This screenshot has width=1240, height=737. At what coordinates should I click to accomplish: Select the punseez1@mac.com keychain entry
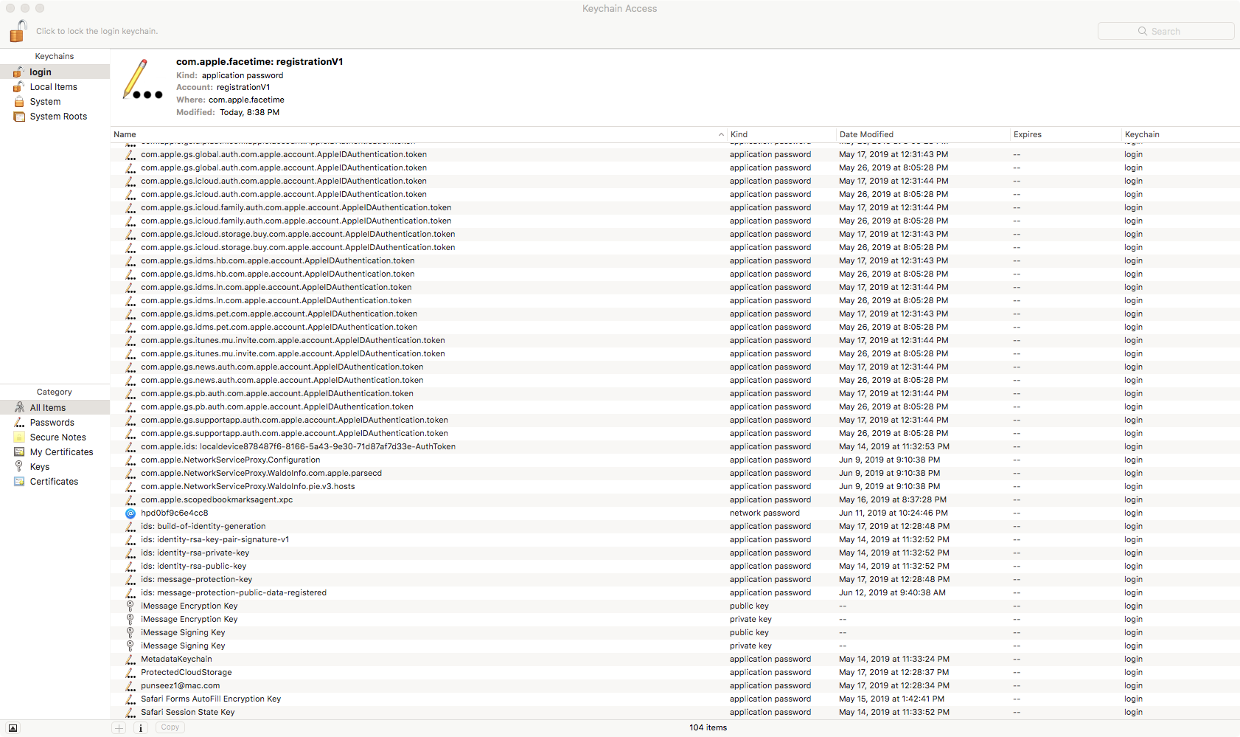point(180,685)
